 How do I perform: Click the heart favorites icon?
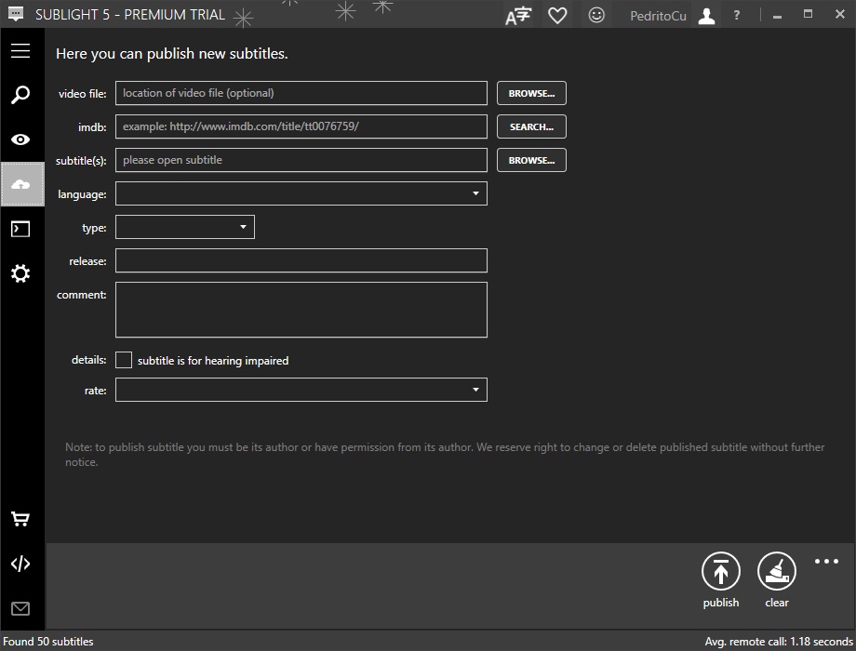[x=557, y=15]
